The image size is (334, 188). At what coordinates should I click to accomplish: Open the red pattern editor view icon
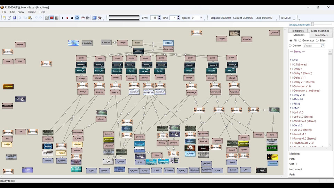tap(51, 18)
